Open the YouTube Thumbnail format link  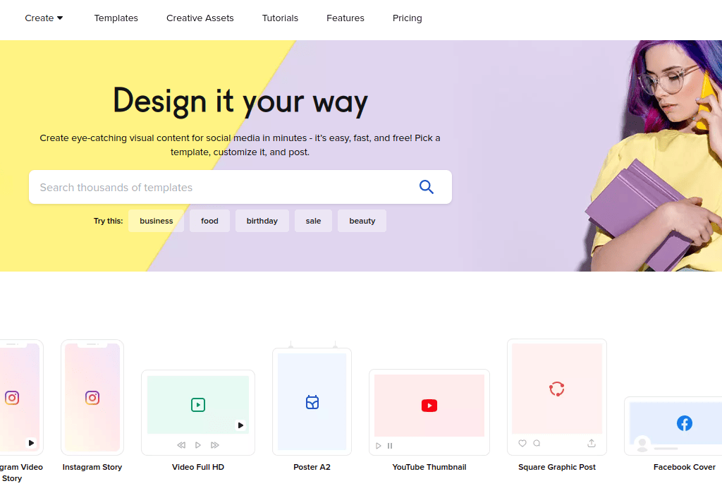click(429, 467)
